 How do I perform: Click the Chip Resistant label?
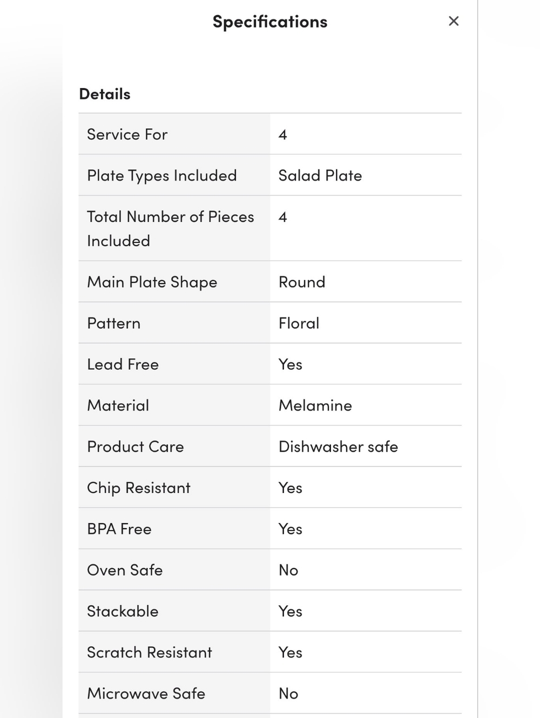(x=139, y=487)
